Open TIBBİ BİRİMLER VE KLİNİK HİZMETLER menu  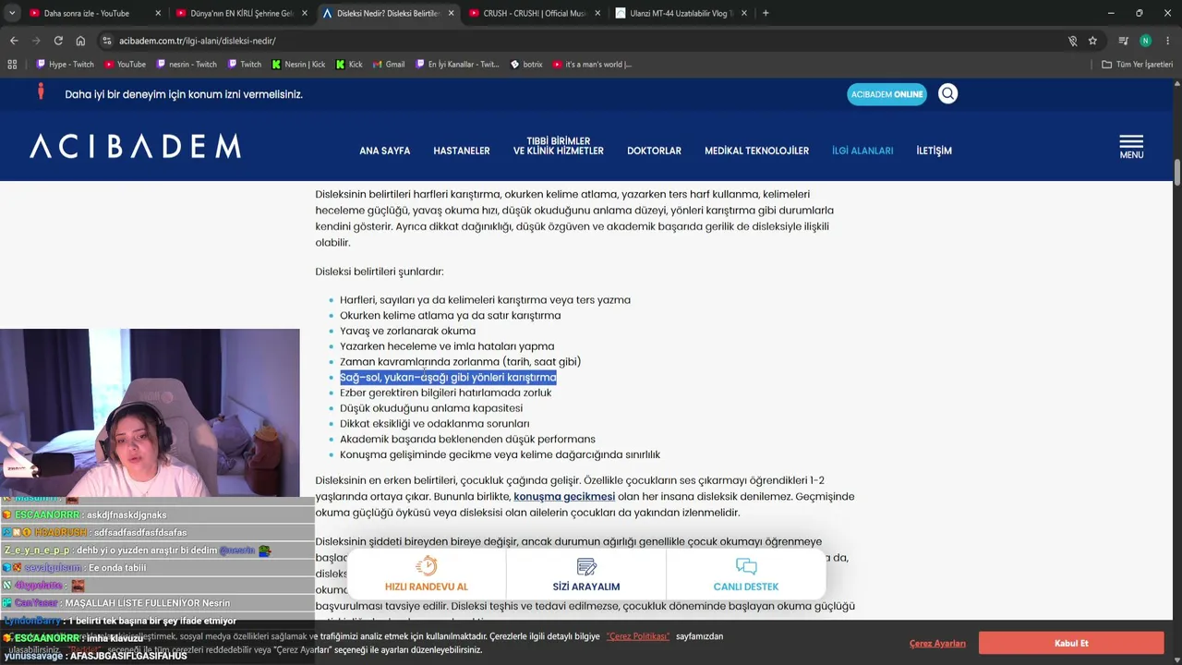click(x=559, y=146)
